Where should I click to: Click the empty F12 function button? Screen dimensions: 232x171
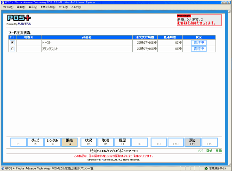pos(209,142)
